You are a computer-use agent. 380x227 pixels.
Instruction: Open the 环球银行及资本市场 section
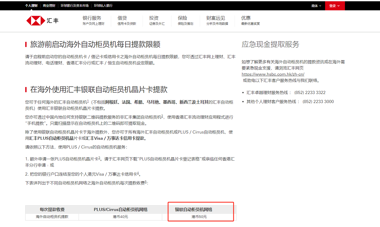pyautogui.click(x=75, y=5)
